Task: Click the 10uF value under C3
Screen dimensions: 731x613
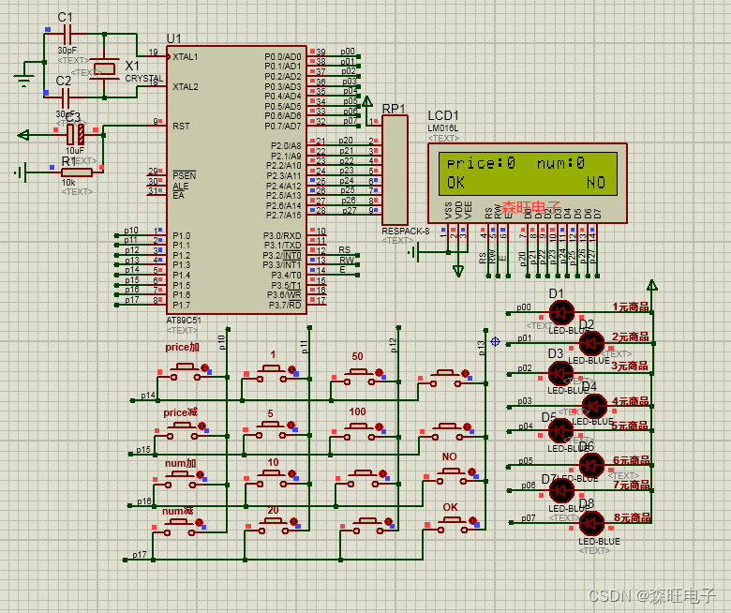Action: click(x=75, y=151)
